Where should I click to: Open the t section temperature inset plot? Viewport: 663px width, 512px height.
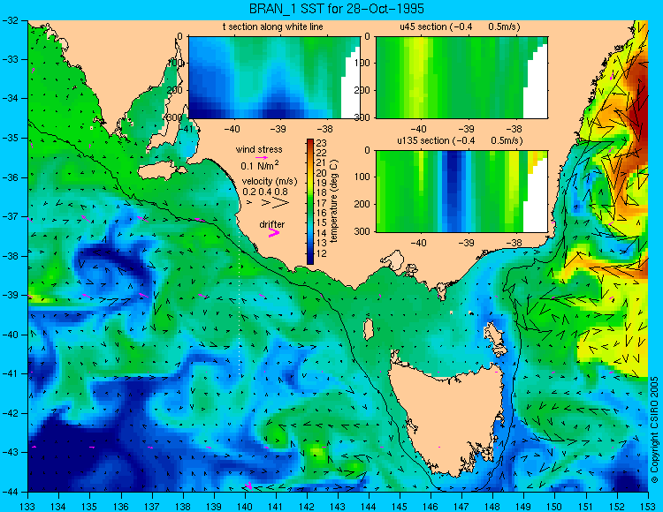coord(274,78)
